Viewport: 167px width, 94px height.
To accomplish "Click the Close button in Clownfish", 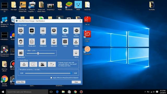I will (76, 82).
